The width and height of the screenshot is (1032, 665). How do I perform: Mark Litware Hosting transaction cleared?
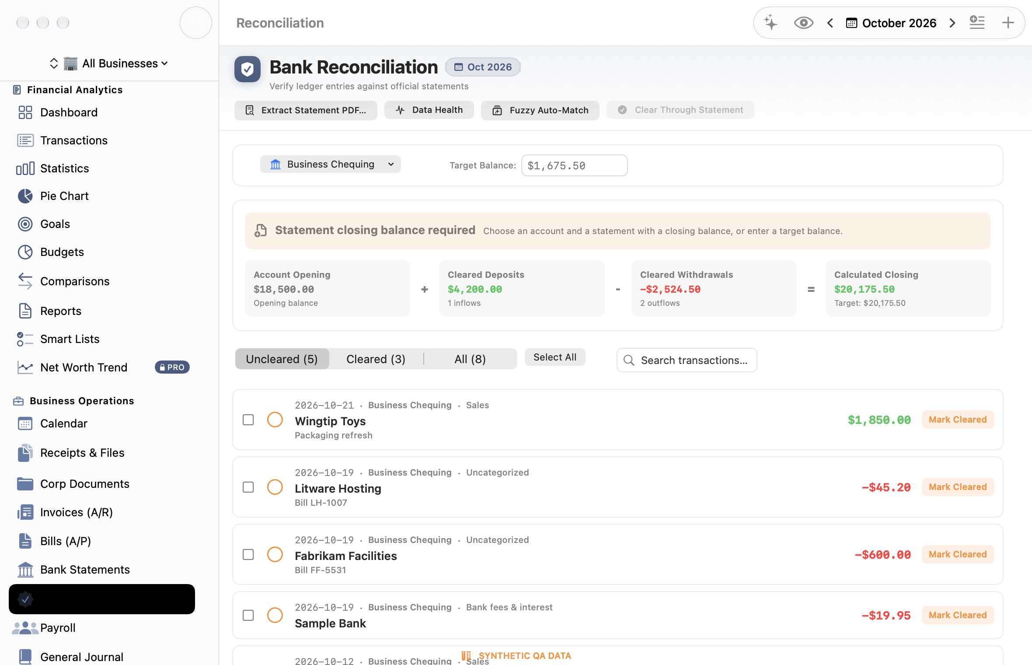click(958, 487)
